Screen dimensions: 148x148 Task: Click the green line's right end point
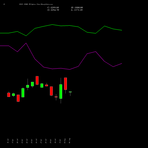122,30
